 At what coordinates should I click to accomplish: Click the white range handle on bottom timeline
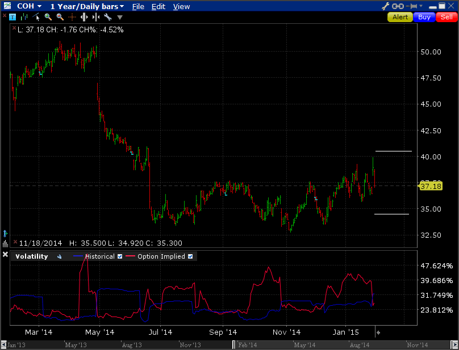(233, 345)
